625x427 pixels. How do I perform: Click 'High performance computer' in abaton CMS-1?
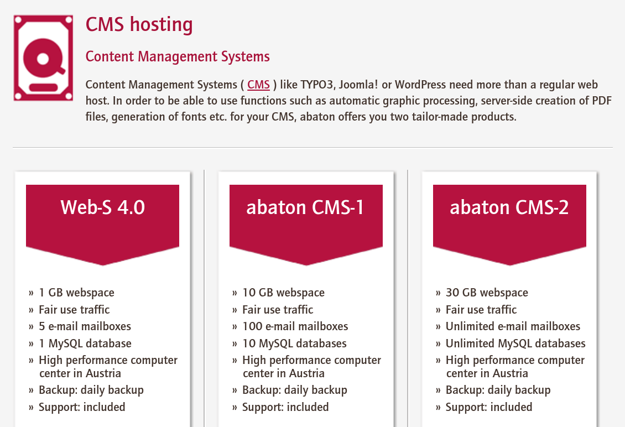312,360
